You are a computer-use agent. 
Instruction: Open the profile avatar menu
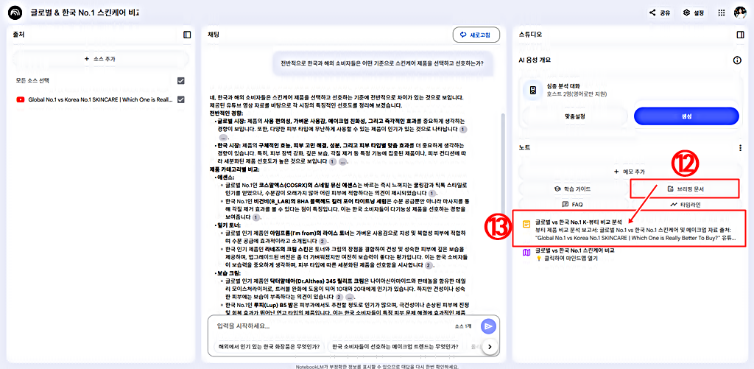click(x=739, y=13)
